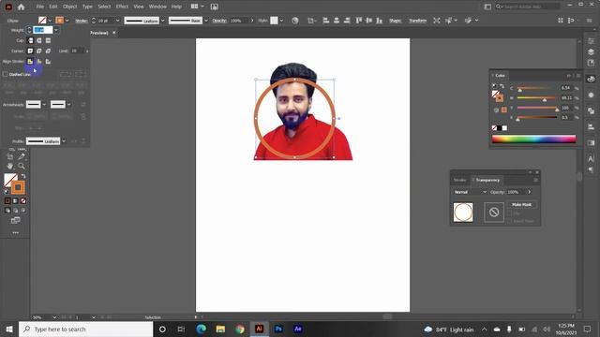The width and height of the screenshot is (600, 337).
Task: Click the Magenta slider in Color panel
Action: 537,98
